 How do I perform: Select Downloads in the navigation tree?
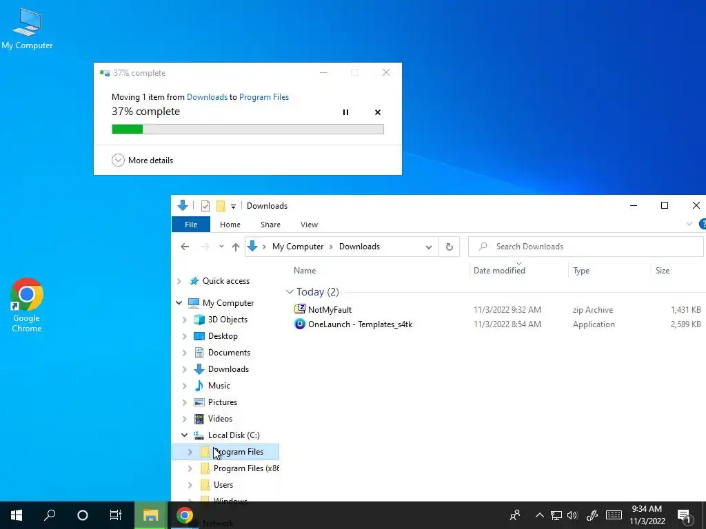(228, 369)
